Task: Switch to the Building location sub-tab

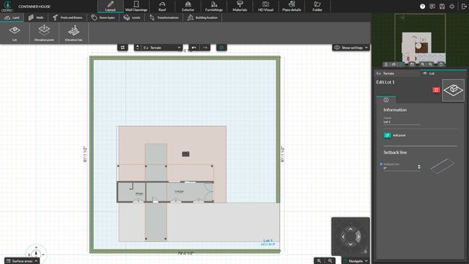Action: (203, 17)
